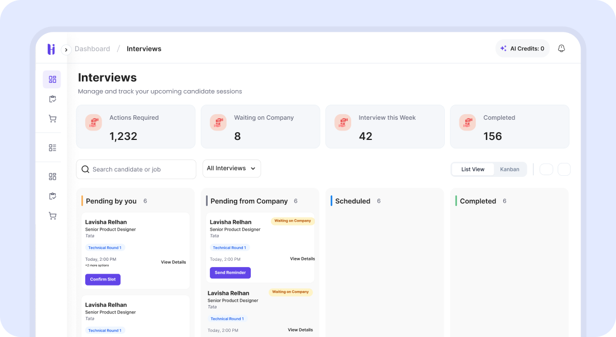This screenshot has width=616, height=337.
Task: Open the Interview this Week stat card
Action: 385,127
